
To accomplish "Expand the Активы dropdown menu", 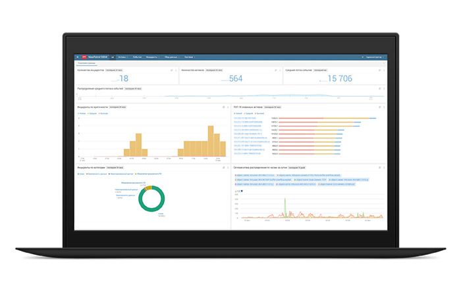I will 123,57.
